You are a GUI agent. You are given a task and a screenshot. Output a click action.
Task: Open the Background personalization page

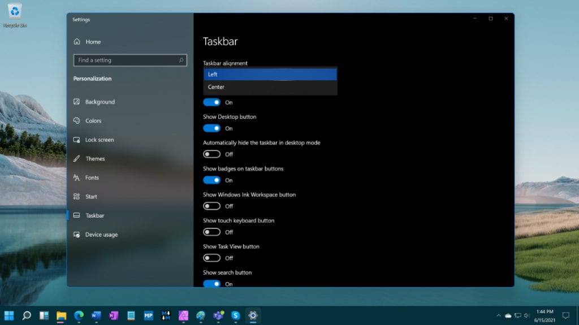click(x=100, y=102)
